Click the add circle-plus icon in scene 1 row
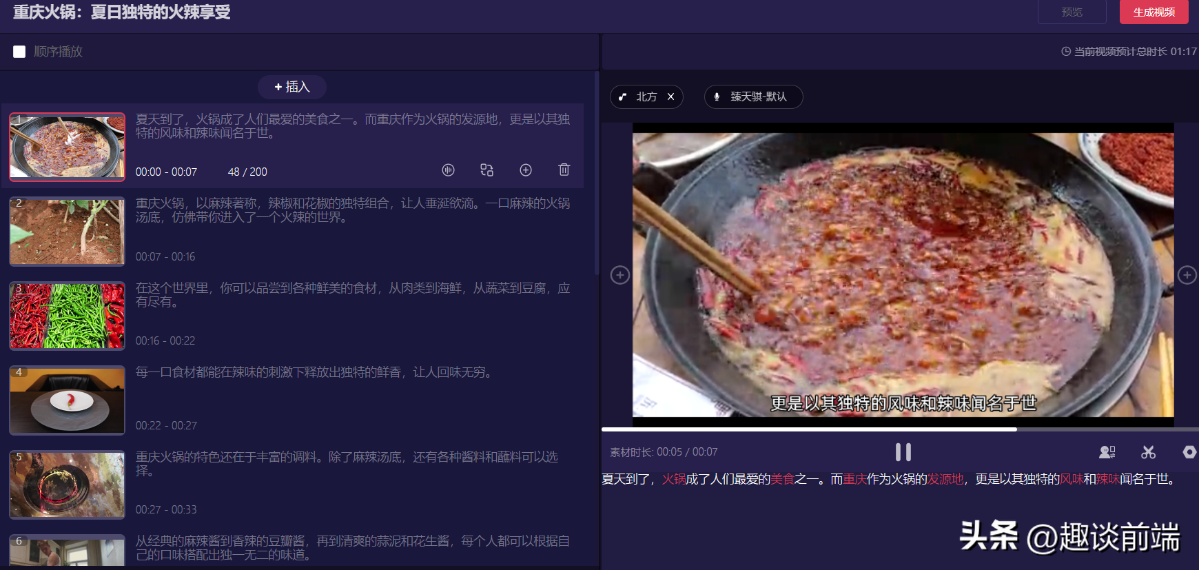The width and height of the screenshot is (1199, 570). point(526,170)
